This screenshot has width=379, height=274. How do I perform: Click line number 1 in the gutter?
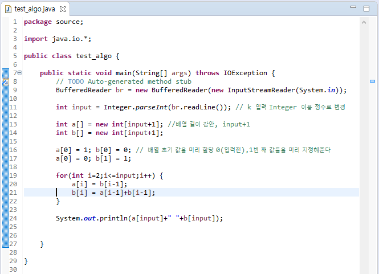pos(15,22)
